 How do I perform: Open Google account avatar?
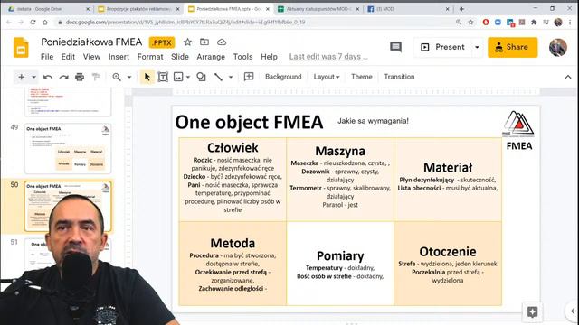pyautogui.click(x=558, y=47)
